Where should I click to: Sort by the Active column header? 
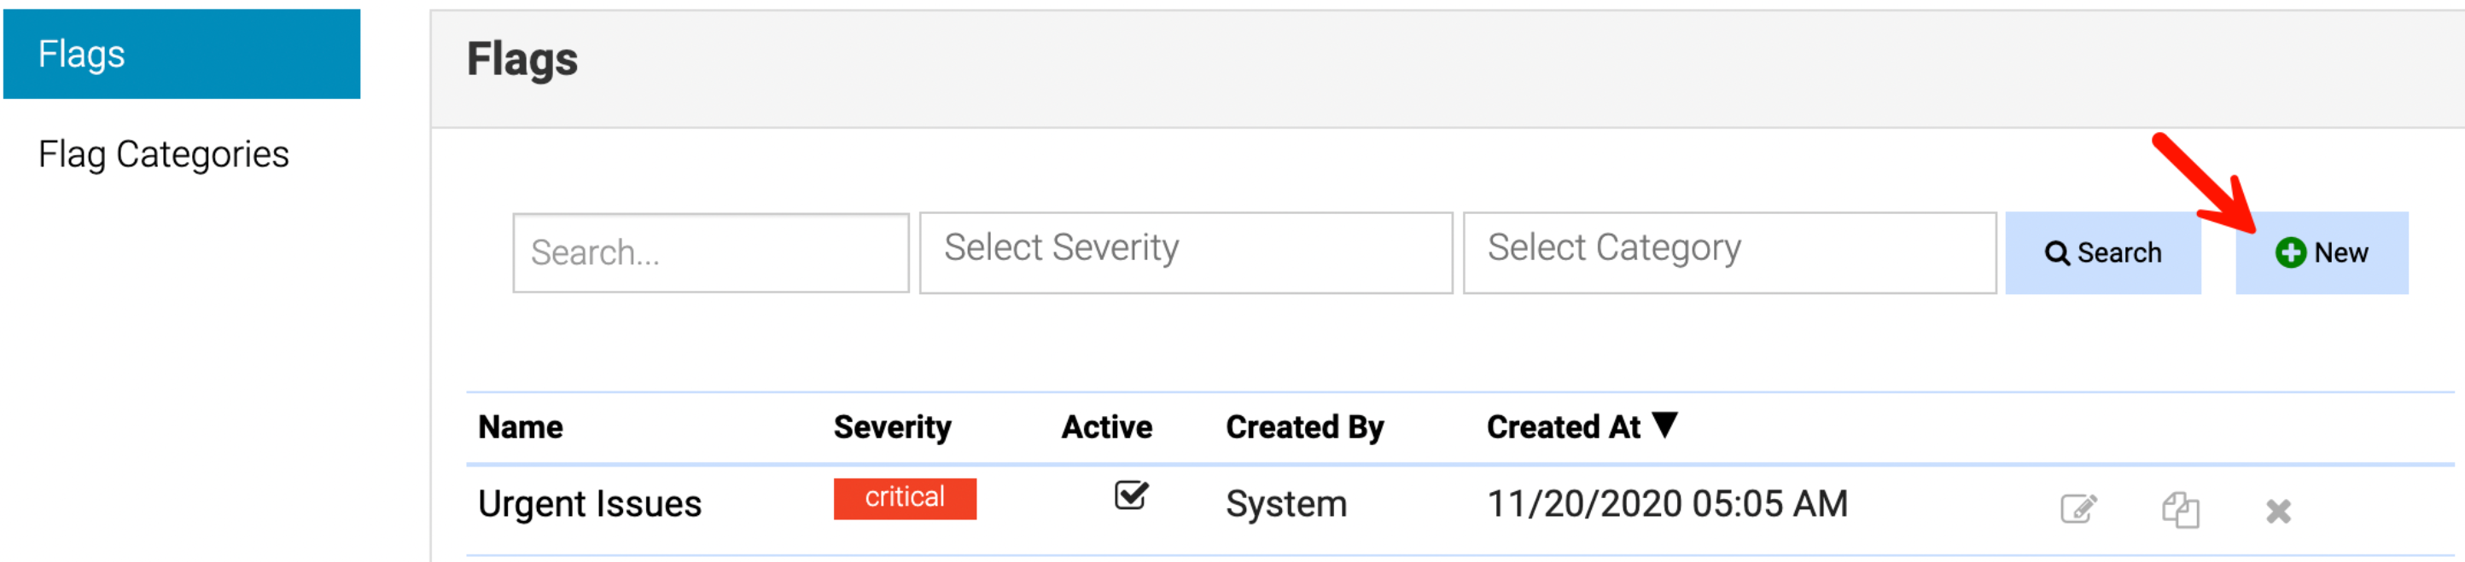click(1106, 427)
